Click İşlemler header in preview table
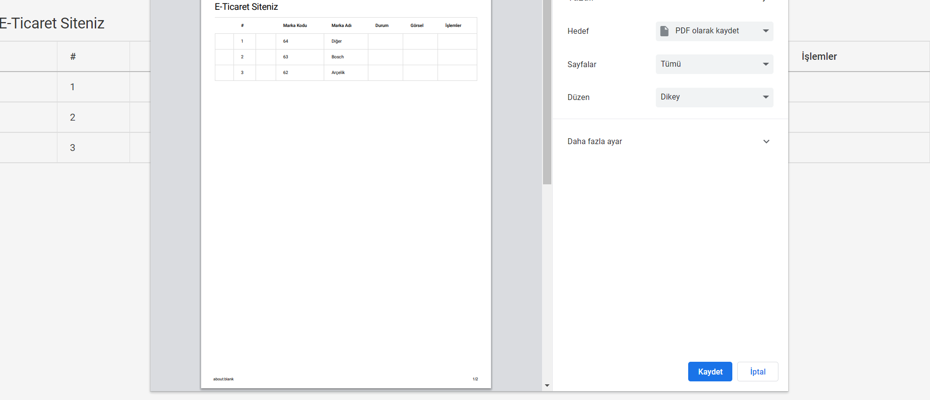The width and height of the screenshot is (930, 400). point(453,25)
